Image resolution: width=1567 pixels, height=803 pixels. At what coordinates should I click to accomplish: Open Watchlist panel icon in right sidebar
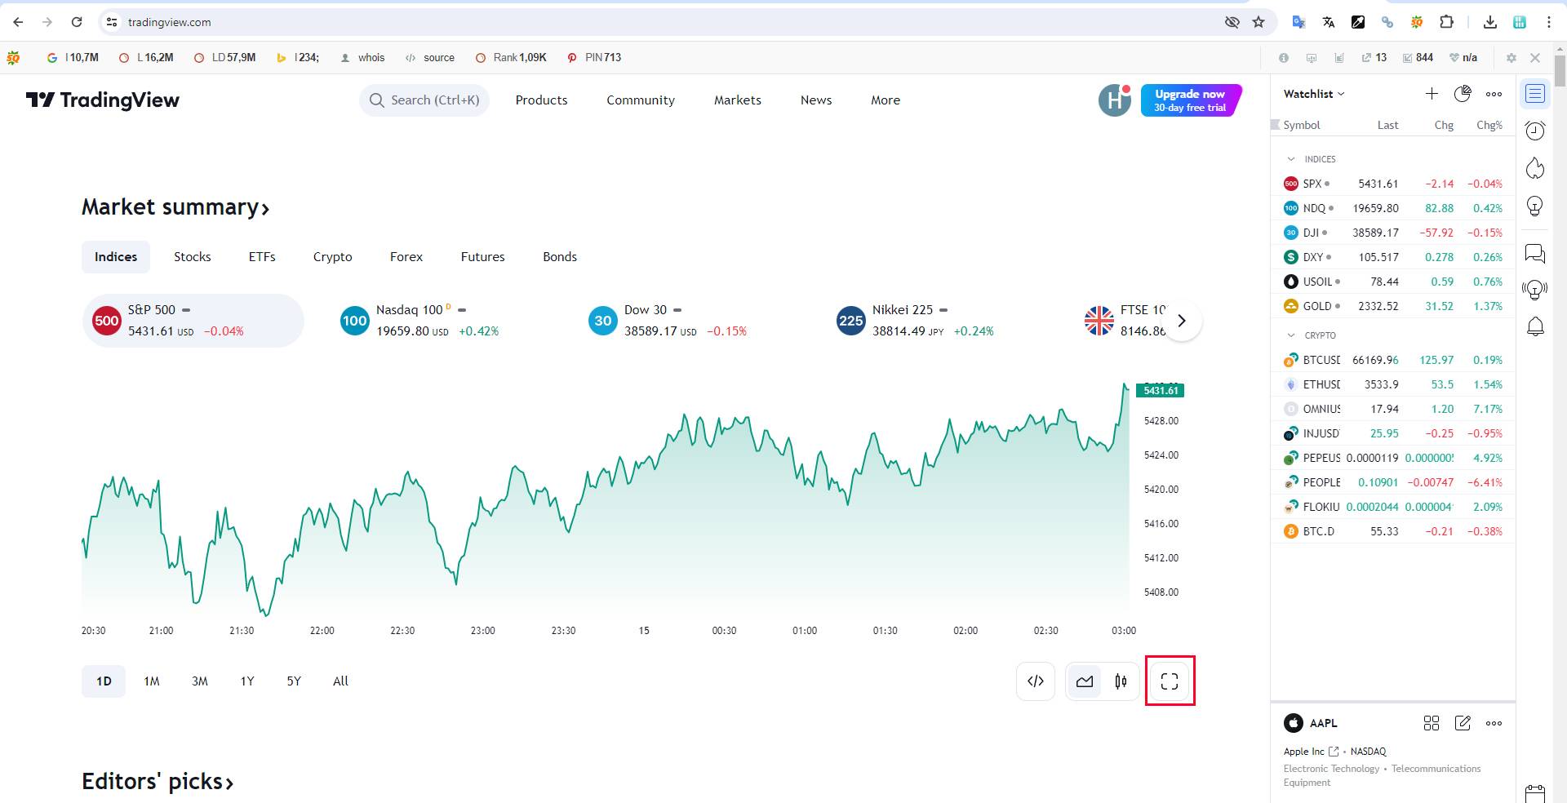coord(1535,94)
